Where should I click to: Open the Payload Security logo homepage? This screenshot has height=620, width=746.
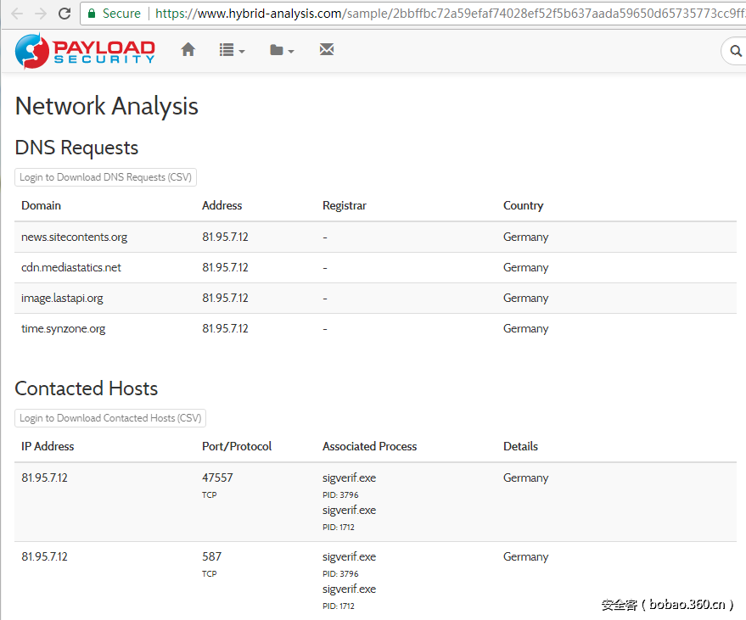pyautogui.click(x=85, y=51)
